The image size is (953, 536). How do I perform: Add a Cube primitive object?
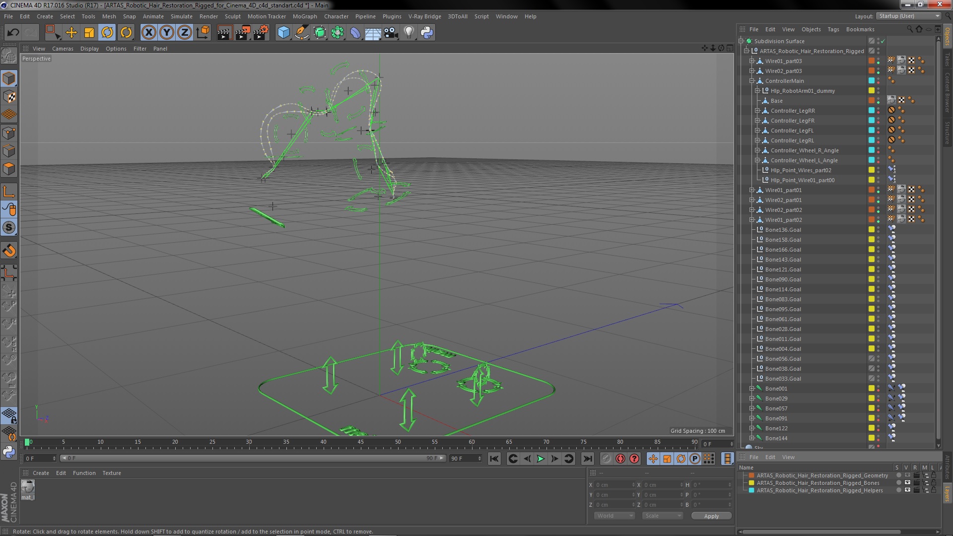[x=283, y=33]
